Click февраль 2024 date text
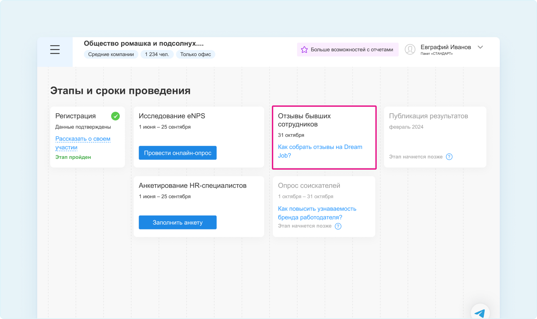This screenshot has height=319, width=537. [x=406, y=127]
